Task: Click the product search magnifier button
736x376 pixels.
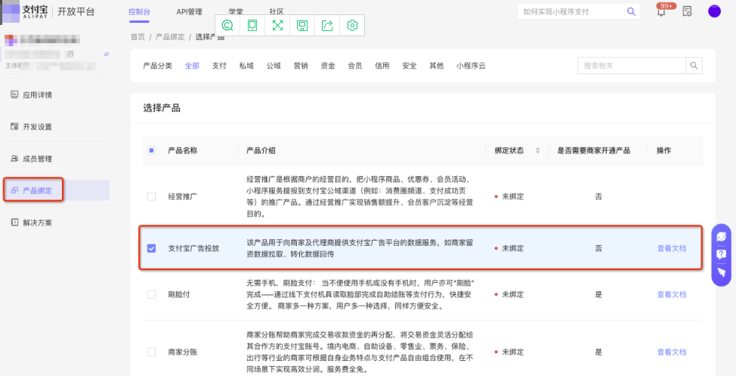Action: (694, 66)
